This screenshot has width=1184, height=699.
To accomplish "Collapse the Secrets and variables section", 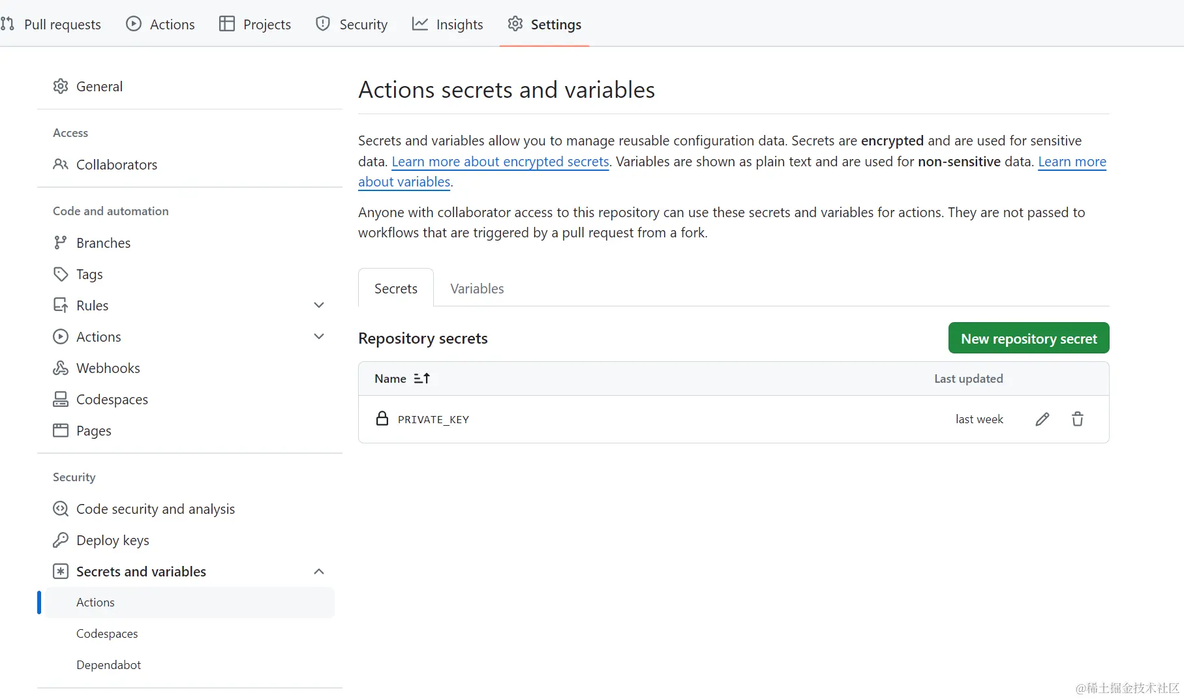I will (319, 572).
